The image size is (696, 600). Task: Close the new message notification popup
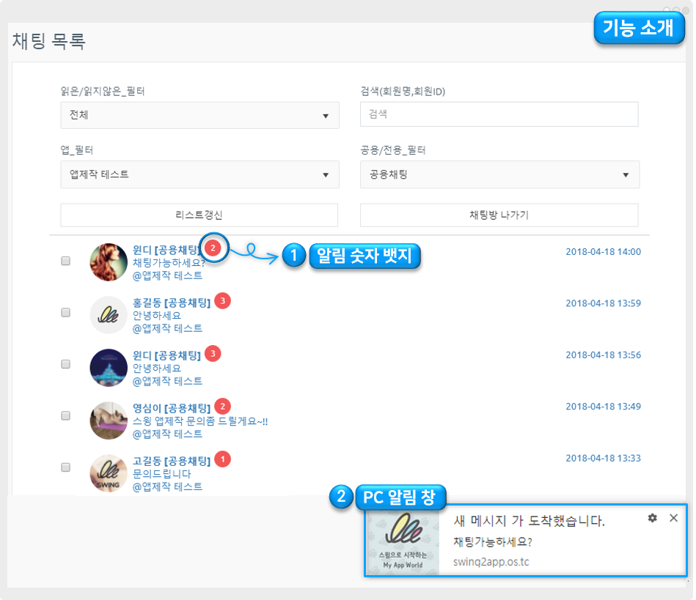pos(673,518)
